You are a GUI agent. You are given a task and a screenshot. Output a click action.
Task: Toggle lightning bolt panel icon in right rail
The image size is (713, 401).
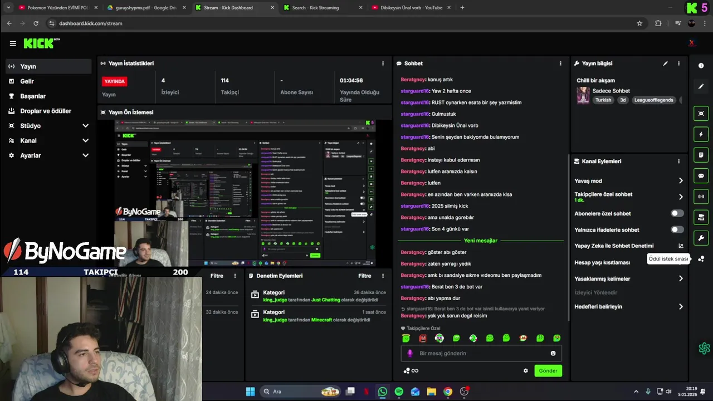tap(701, 134)
